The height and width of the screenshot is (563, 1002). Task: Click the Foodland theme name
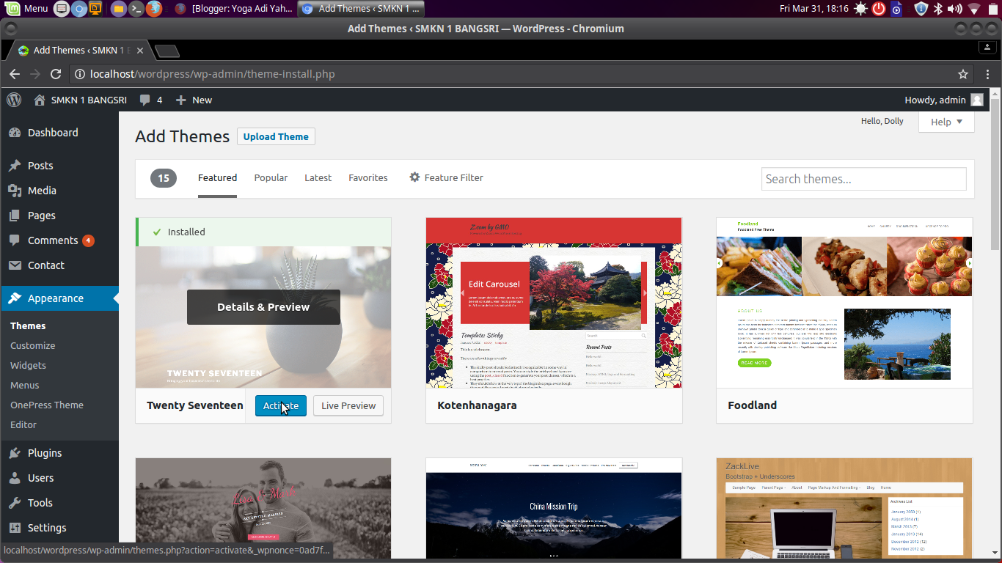752,405
